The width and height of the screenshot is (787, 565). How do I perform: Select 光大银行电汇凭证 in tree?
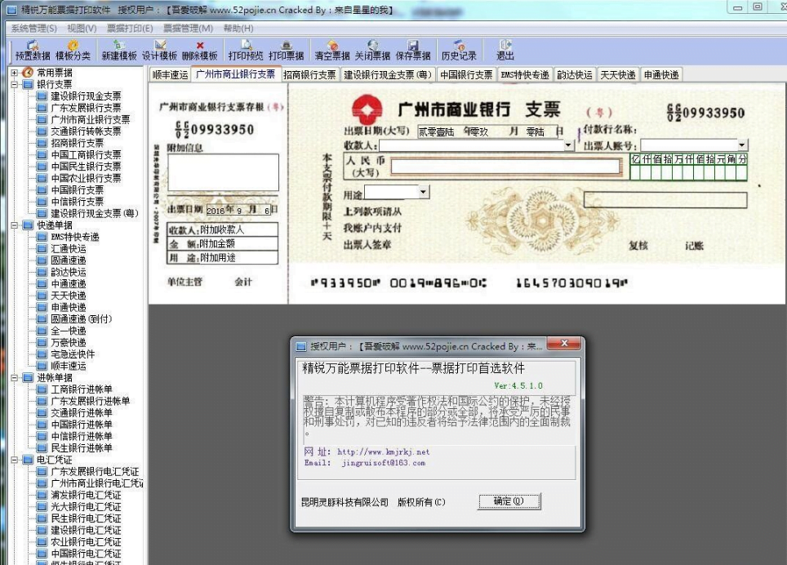click(86, 507)
